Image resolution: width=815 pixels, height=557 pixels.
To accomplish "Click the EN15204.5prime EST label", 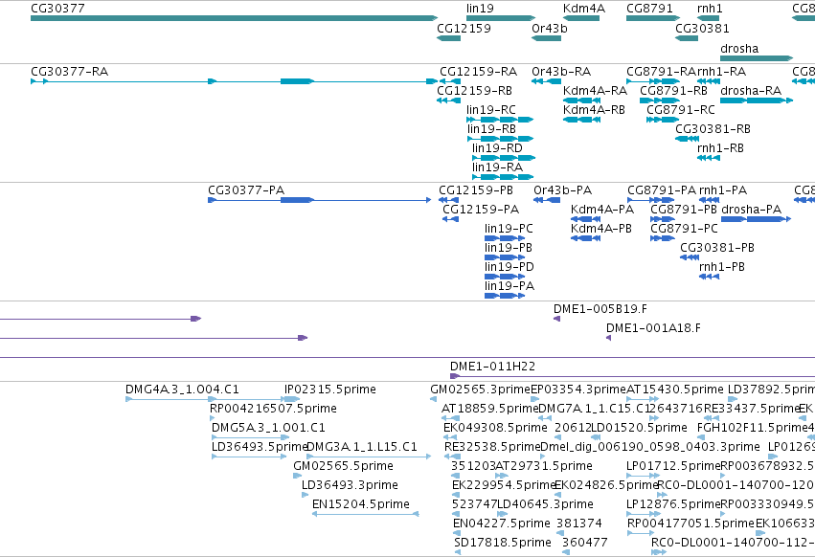I will pos(361,504).
